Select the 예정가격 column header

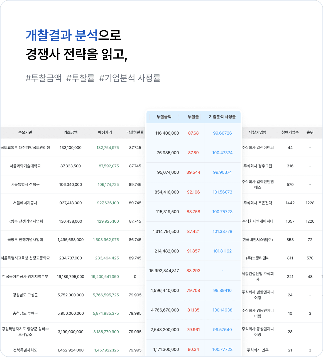(x=105, y=133)
